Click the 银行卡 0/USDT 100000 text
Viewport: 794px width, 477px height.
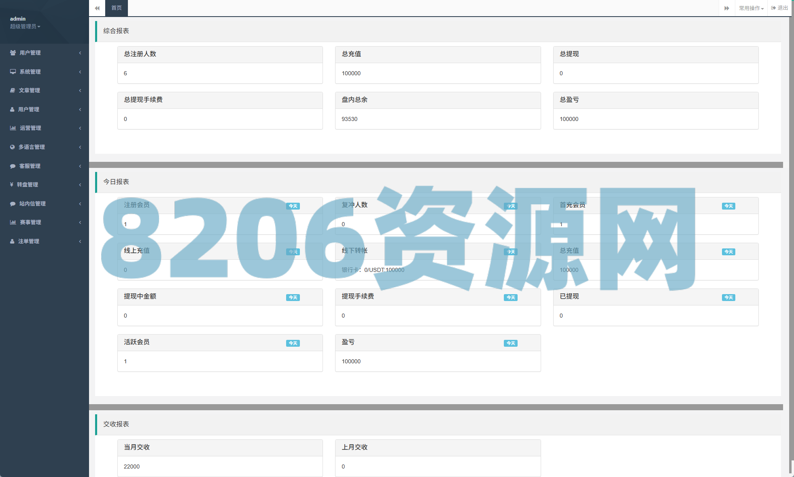tap(373, 270)
